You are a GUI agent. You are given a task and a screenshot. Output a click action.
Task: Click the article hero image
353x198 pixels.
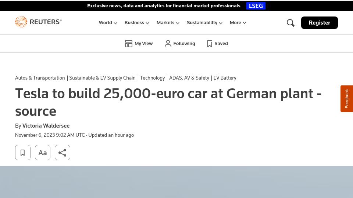tap(176, 182)
